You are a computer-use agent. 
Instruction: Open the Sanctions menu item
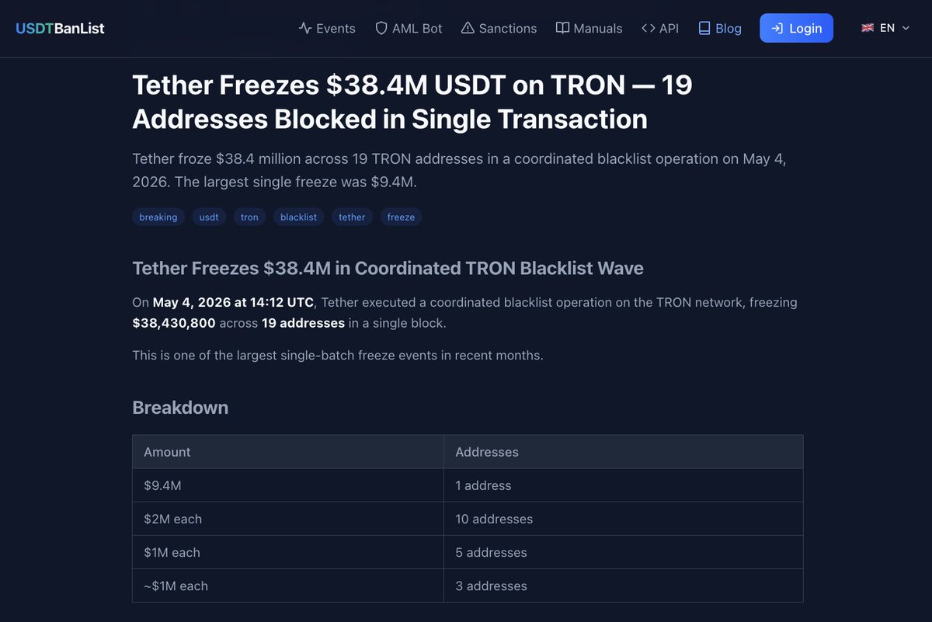pos(499,28)
